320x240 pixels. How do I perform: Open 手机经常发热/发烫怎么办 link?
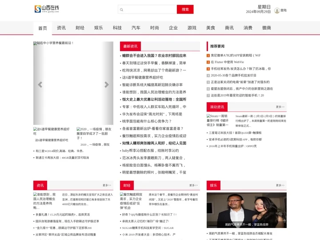(x=241, y=69)
